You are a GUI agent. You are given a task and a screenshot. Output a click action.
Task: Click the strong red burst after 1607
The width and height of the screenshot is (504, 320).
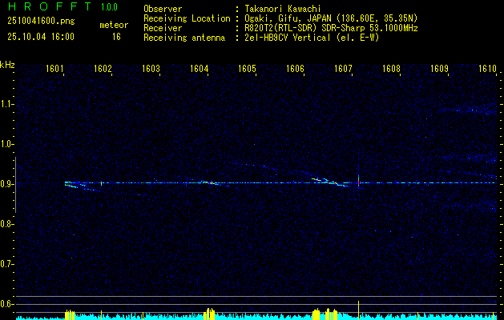358,182
